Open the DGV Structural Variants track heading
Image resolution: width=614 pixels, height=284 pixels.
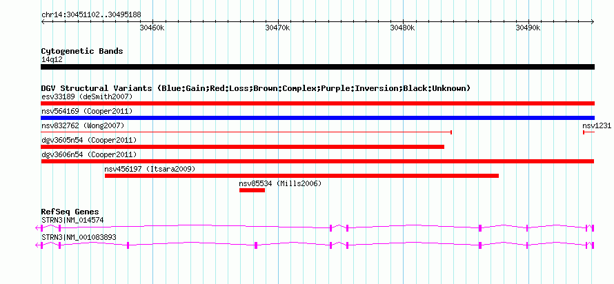(x=255, y=88)
